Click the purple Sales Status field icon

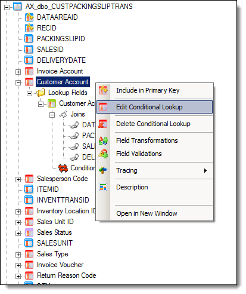click(29, 232)
